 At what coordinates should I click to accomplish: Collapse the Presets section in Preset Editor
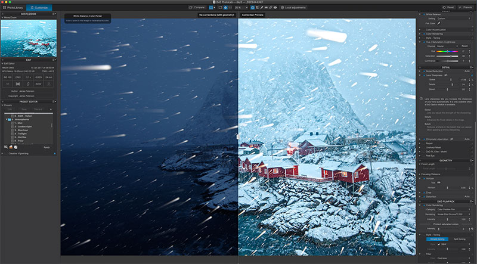[x=2, y=105]
